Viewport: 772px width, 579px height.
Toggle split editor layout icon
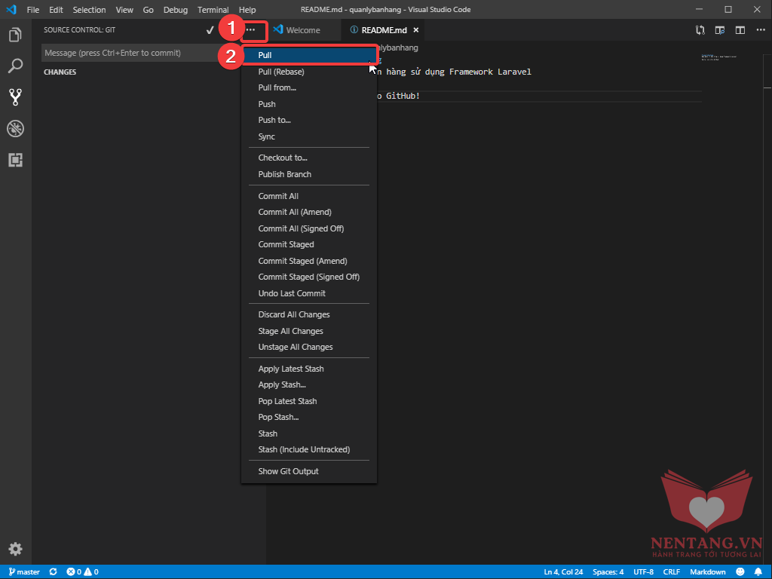click(x=740, y=30)
